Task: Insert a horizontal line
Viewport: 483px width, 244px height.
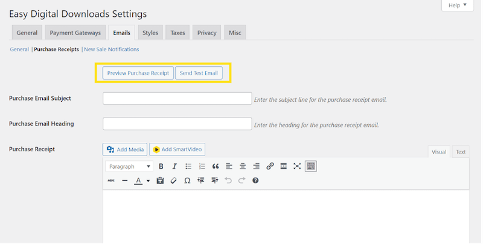Action: pyautogui.click(x=125, y=180)
